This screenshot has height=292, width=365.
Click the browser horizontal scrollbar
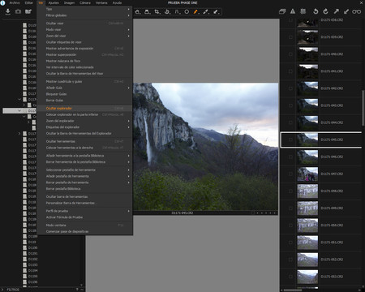tap(293, 290)
